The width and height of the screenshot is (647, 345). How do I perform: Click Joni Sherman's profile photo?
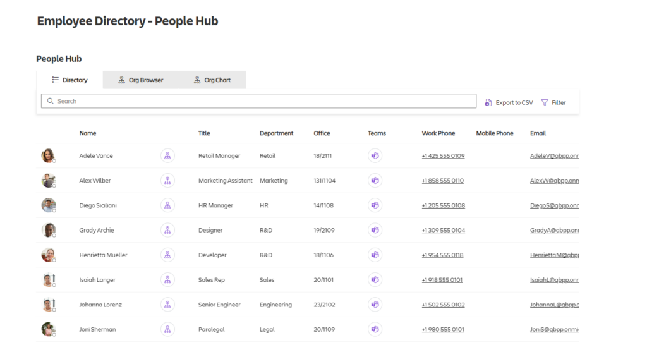point(48,329)
